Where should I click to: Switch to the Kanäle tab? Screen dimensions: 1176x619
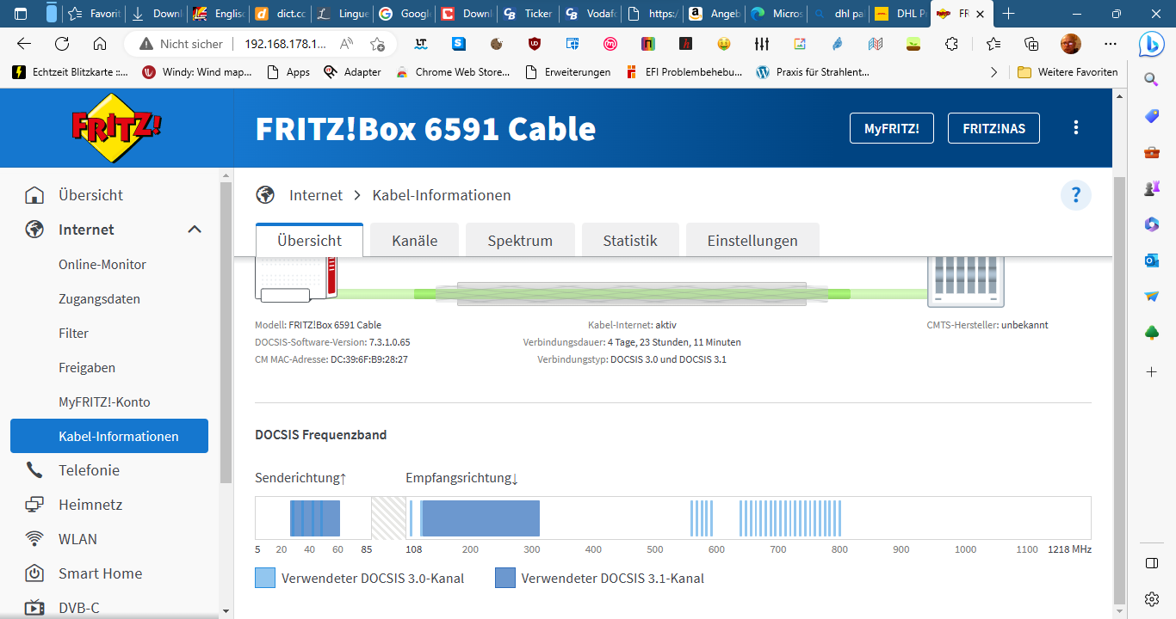tap(415, 241)
